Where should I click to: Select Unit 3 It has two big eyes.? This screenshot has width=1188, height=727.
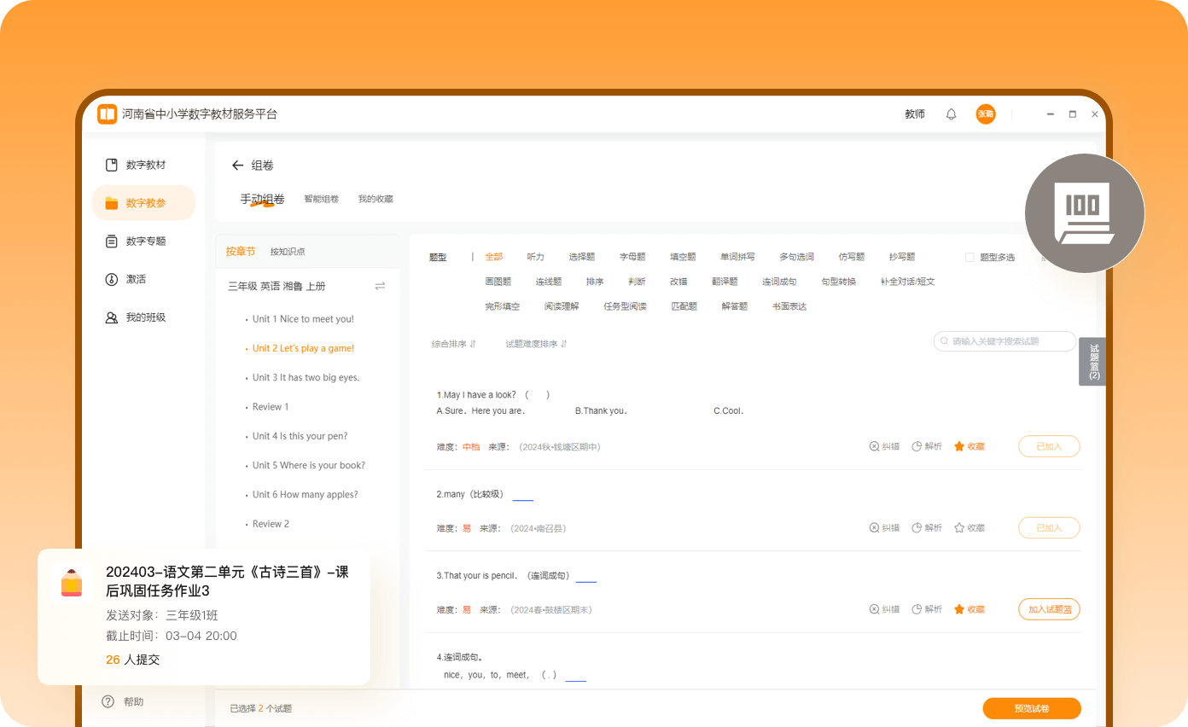(306, 377)
